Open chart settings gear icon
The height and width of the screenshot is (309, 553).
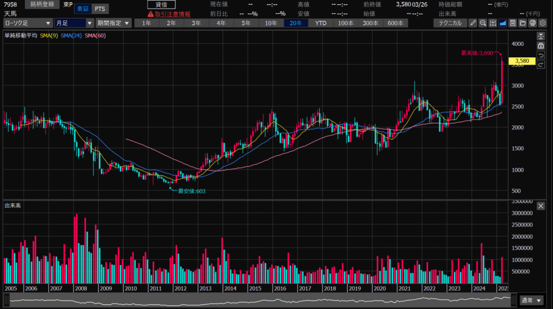(x=542, y=23)
